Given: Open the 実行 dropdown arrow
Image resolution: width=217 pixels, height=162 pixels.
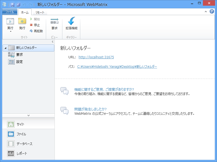Looking at the screenshot, I should [x=11, y=32].
